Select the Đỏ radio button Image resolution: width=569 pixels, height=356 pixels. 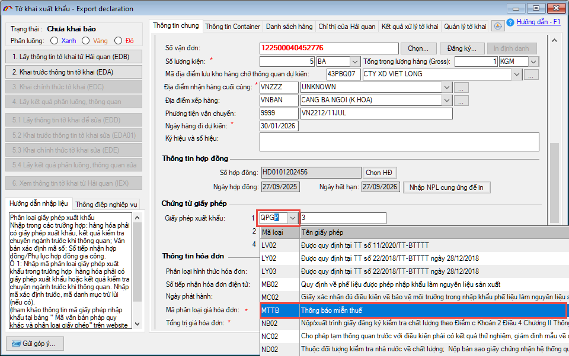119,41
